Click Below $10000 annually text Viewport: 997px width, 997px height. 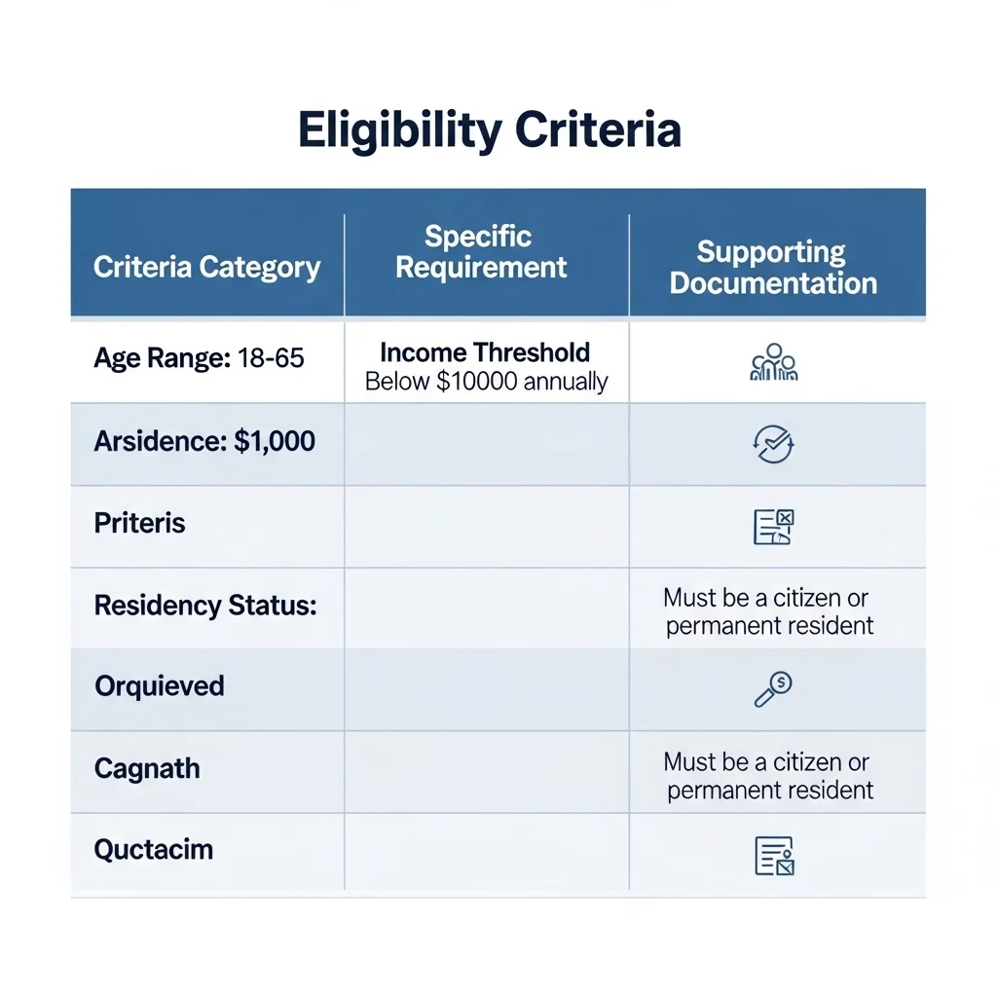pyautogui.click(x=486, y=382)
